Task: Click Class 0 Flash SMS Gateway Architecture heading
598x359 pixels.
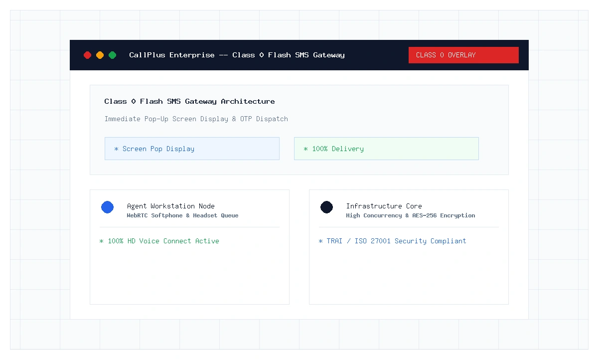Action: click(x=189, y=101)
